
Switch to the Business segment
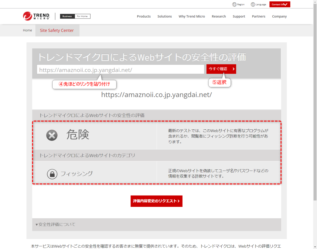(67, 16)
